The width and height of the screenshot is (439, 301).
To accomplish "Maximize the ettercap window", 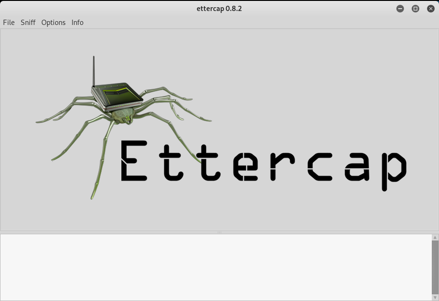I will click(x=415, y=9).
